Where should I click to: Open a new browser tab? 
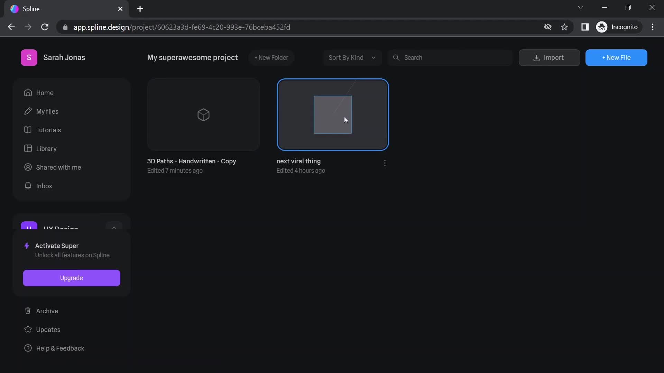[140, 9]
